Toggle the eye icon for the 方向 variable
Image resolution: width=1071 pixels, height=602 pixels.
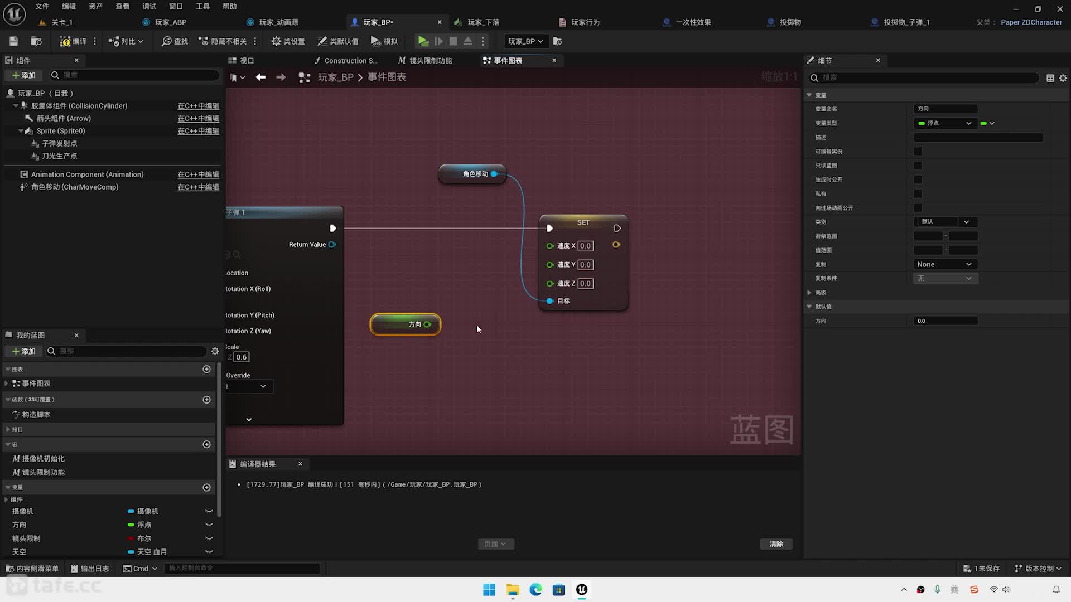[209, 525]
